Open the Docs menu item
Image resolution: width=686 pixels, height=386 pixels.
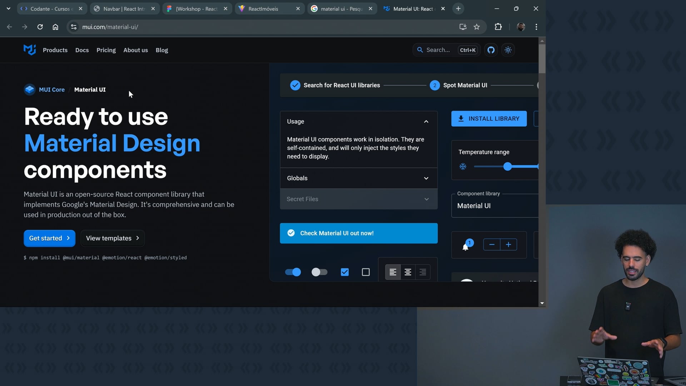[82, 50]
